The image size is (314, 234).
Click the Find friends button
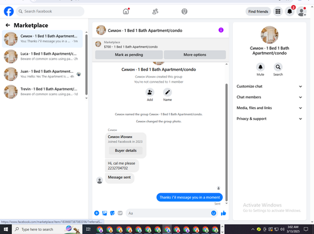pos(258,11)
